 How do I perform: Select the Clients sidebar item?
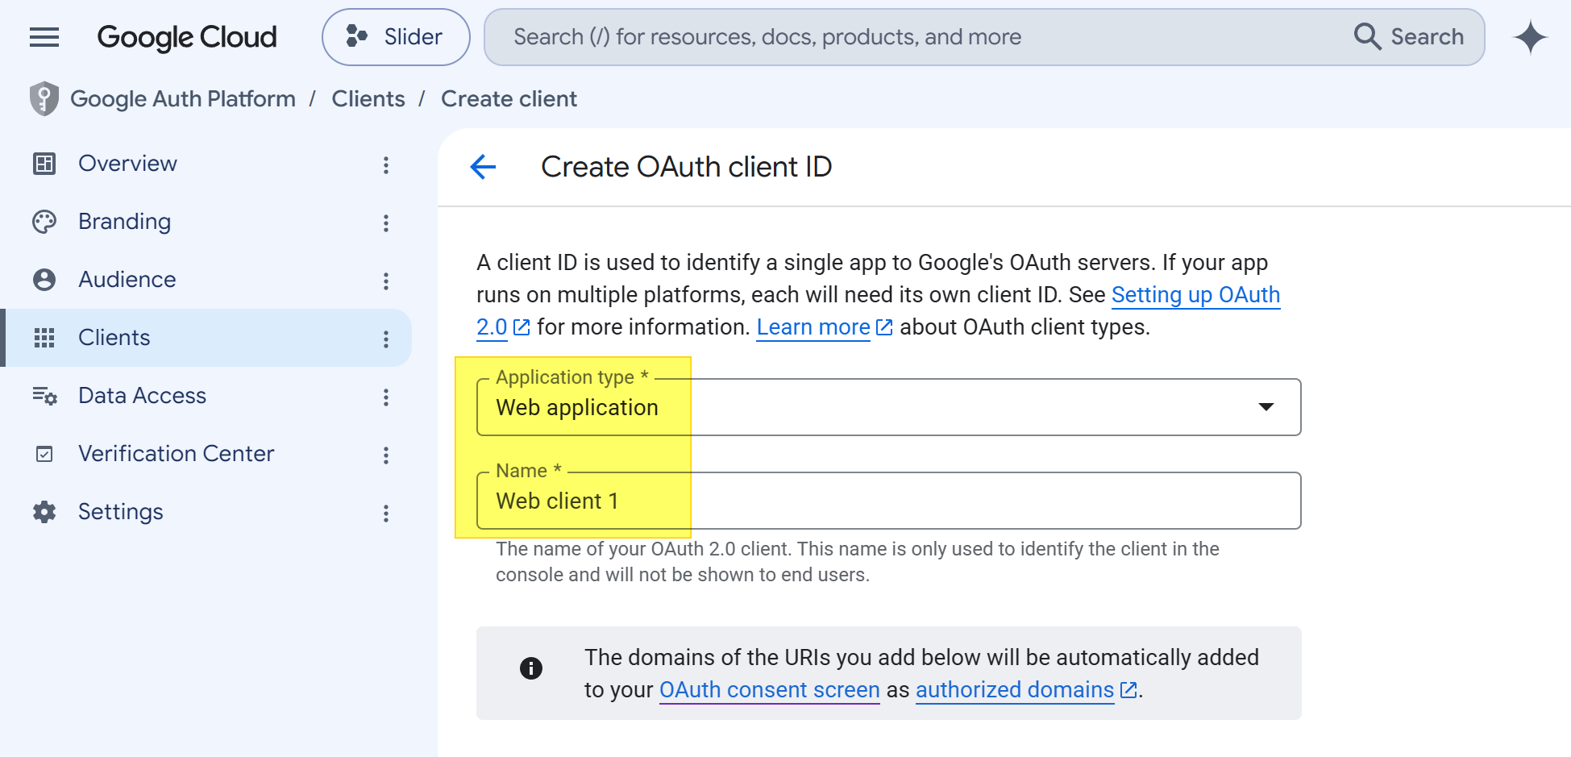206,338
